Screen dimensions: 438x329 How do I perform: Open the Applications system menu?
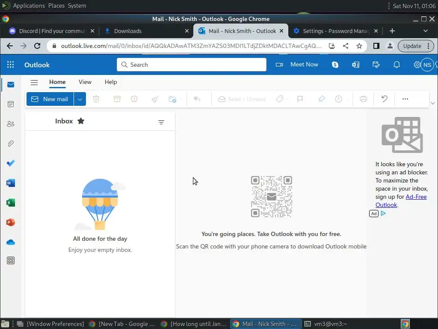coord(29,6)
